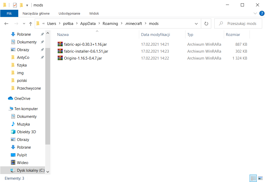Open pinned Obrazy in quick access
265x182 pixels.
pyautogui.click(x=23, y=50)
